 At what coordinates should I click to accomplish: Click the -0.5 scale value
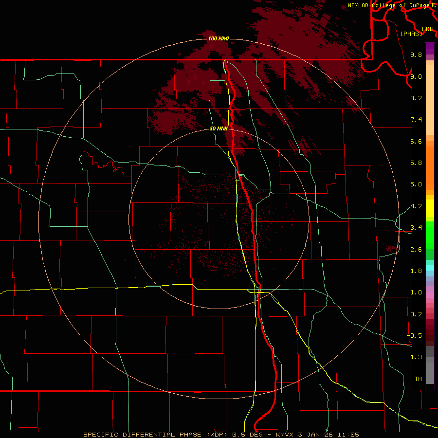click(414, 336)
